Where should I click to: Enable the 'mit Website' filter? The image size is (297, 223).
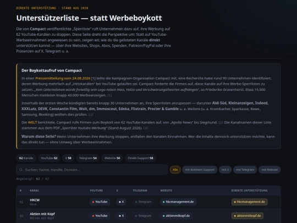(x=269, y=170)
